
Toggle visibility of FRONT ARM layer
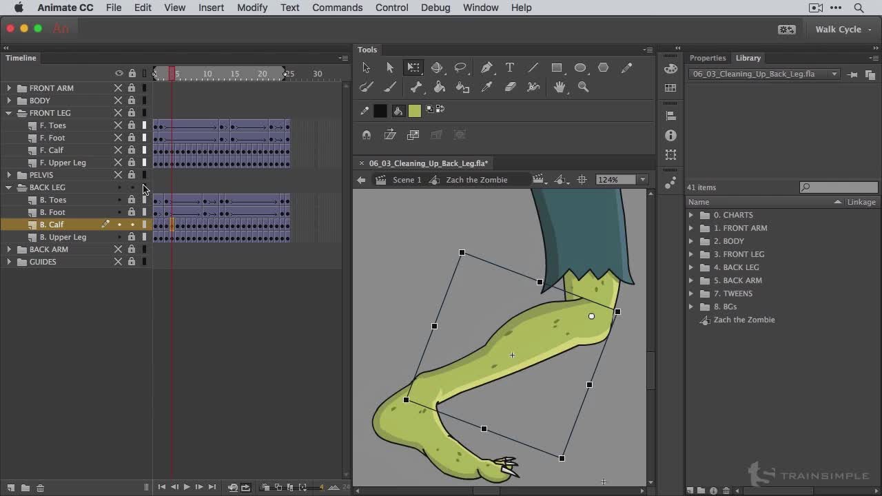click(118, 88)
